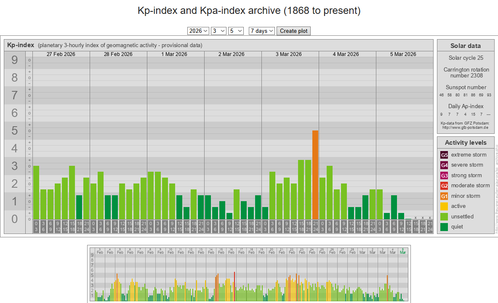Click the G3 strong storm icon
This screenshot has width=498, height=303.
click(x=444, y=175)
